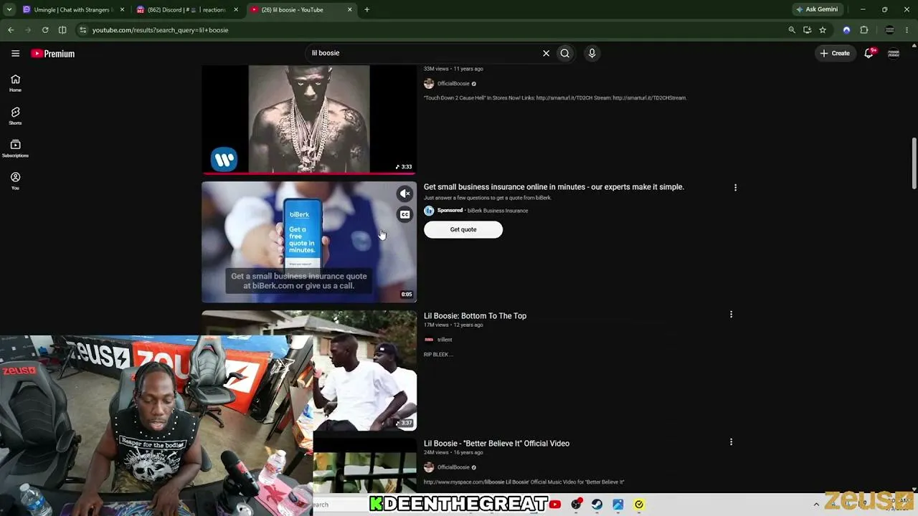Open the biBerk insurance ad headline

click(x=554, y=187)
